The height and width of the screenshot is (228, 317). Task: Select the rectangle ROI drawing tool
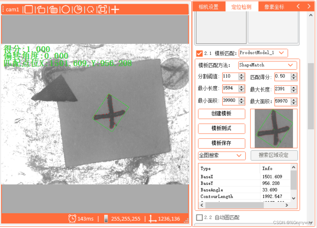[x=29, y=10]
